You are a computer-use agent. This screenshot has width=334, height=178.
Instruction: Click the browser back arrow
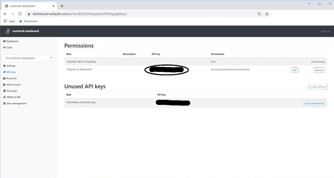5,14
